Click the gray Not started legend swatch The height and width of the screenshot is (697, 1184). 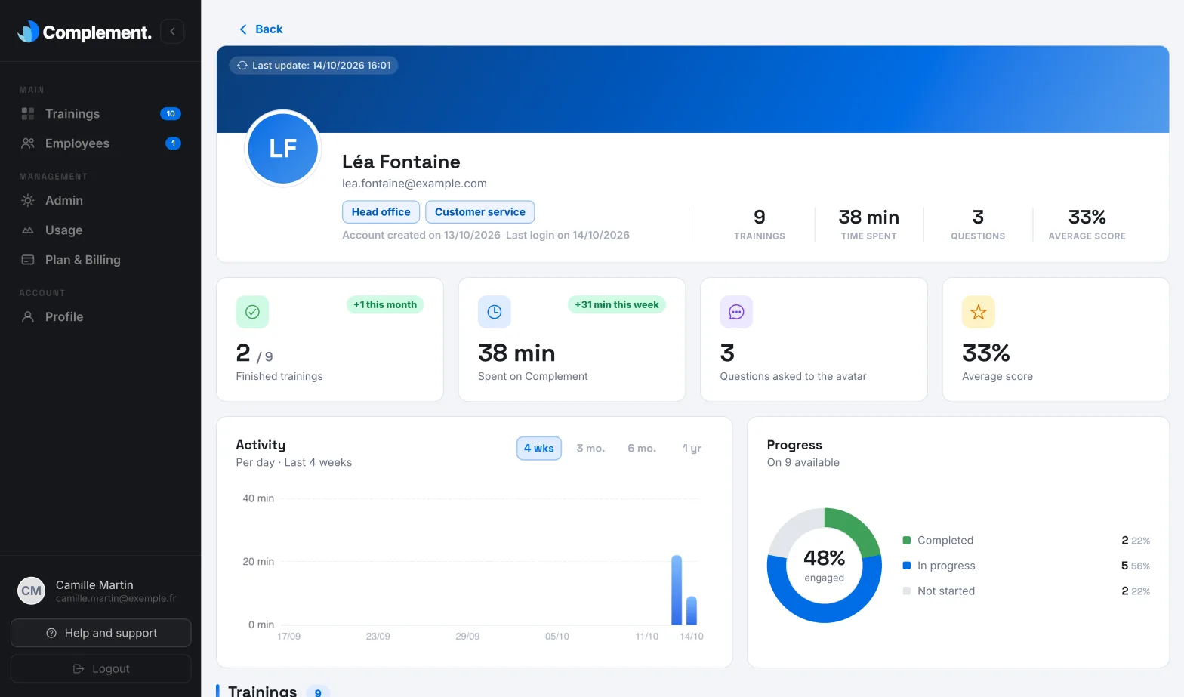click(x=907, y=591)
